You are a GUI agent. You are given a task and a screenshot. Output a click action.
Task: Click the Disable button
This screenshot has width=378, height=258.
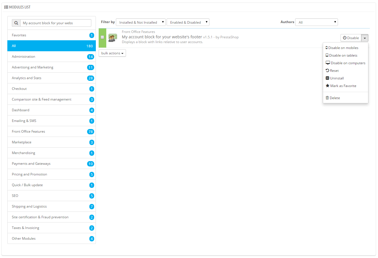[x=351, y=38]
